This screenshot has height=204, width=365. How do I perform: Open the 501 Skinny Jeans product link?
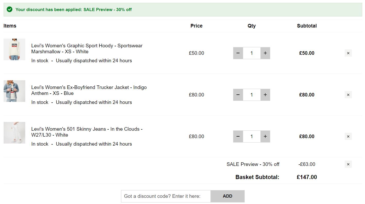pyautogui.click(x=87, y=132)
